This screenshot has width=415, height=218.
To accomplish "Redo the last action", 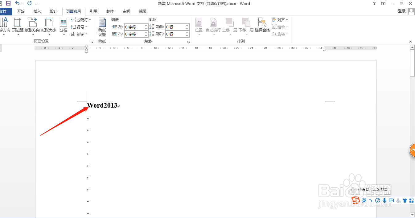I will [x=29, y=3].
